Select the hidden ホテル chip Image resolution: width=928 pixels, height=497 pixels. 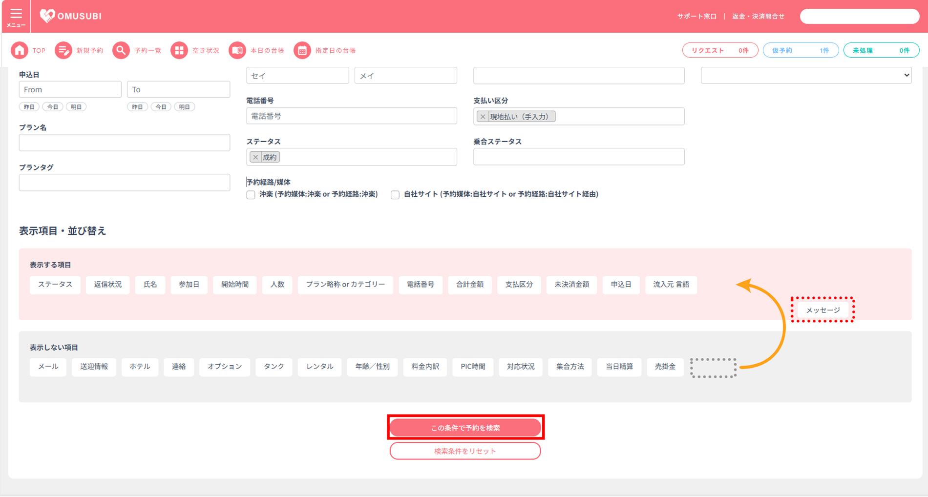point(140,367)
